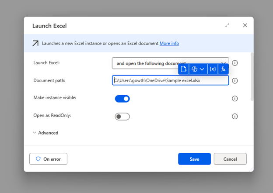Image resolution: width=273 pixels, height=193 pixels.
Task: Open dropdown arrow next to Copilot icon
Action: pos(202,69)
